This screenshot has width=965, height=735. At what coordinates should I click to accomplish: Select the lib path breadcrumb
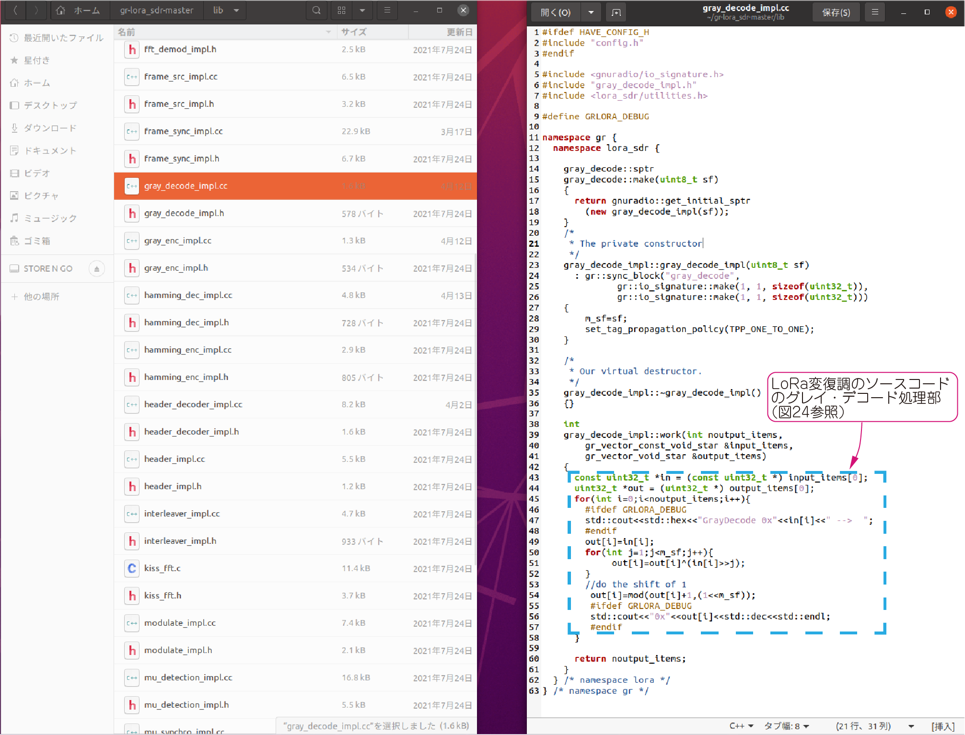218,11
